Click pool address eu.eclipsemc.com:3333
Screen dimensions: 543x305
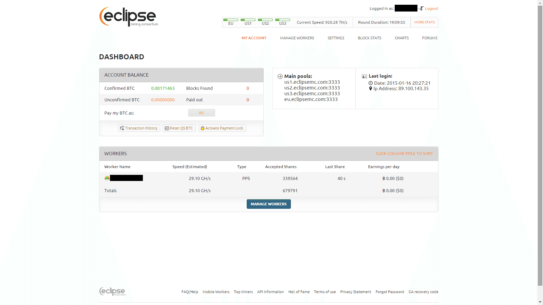(311, 99)
